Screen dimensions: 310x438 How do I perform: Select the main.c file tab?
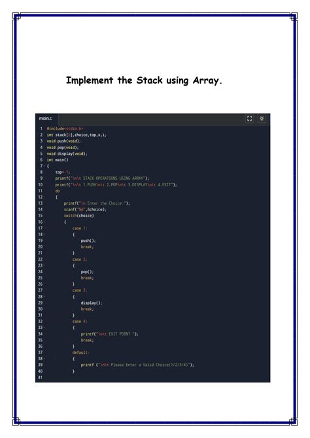coord(46,119)
